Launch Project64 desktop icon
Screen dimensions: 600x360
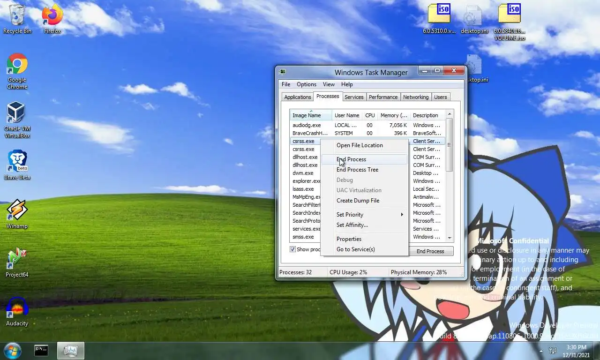pyautogui.click(x=17, y=263)
